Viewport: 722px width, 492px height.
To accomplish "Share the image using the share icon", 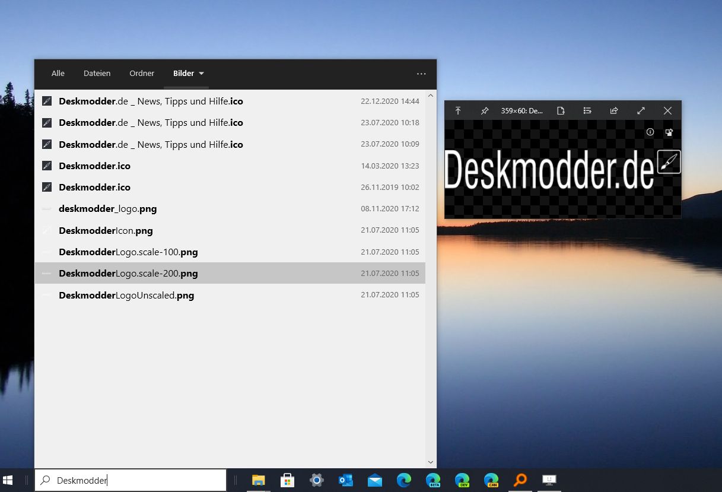I will (614, 111).
